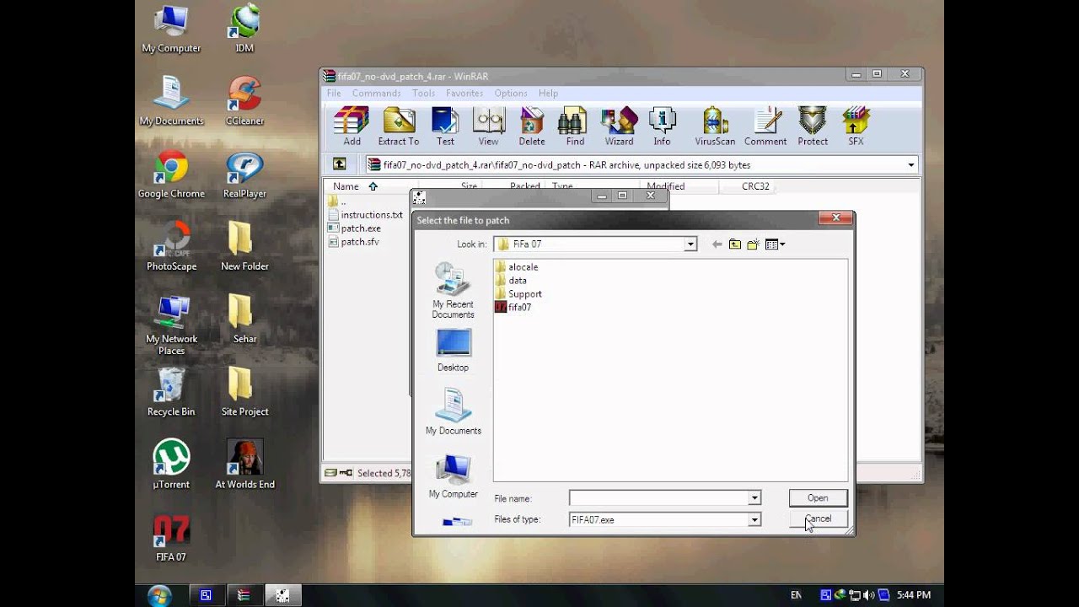
Task: Select the Recycle Bin icon
Action: pyautogui.click(x=171, y=393)
